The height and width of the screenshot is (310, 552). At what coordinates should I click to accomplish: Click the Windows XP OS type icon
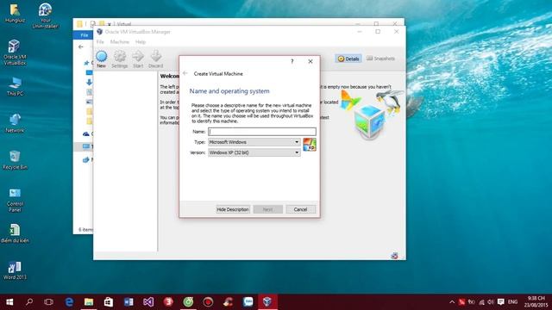[310, 145]
